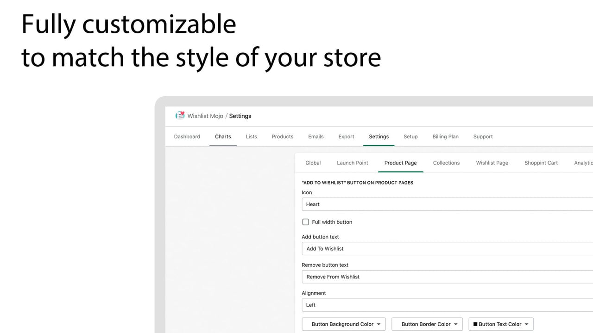The height and width of the screenshot is (333, 593).
Task: Open the Button Background Color dropdown
Action: point(344,324)
